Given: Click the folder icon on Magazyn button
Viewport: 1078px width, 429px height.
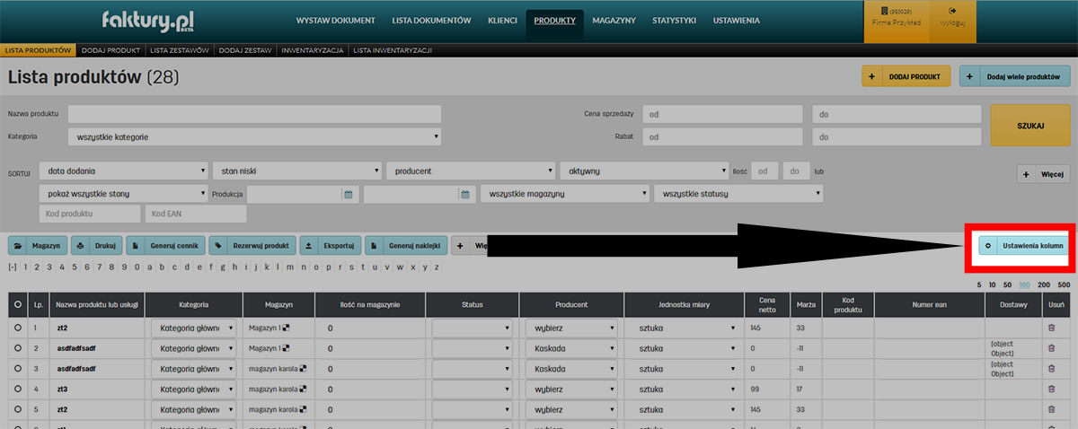Looking at the screenshot, I should click(x=19, y=245).
